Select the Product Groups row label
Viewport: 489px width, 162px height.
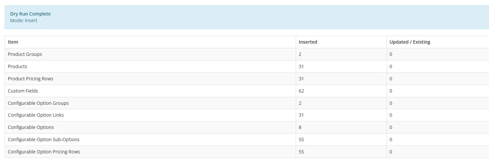(x=25, y=54)
